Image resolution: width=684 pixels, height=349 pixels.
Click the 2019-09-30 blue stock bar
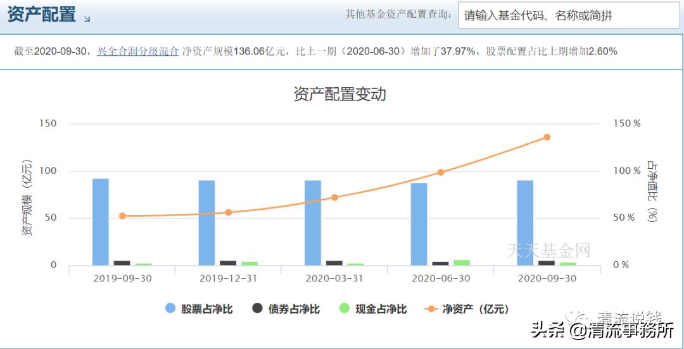[100, 222]
